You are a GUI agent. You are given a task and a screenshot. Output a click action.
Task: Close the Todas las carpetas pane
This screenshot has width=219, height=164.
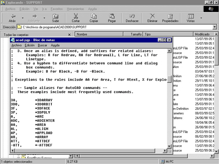pyautogui.click(x=69, y=35)
